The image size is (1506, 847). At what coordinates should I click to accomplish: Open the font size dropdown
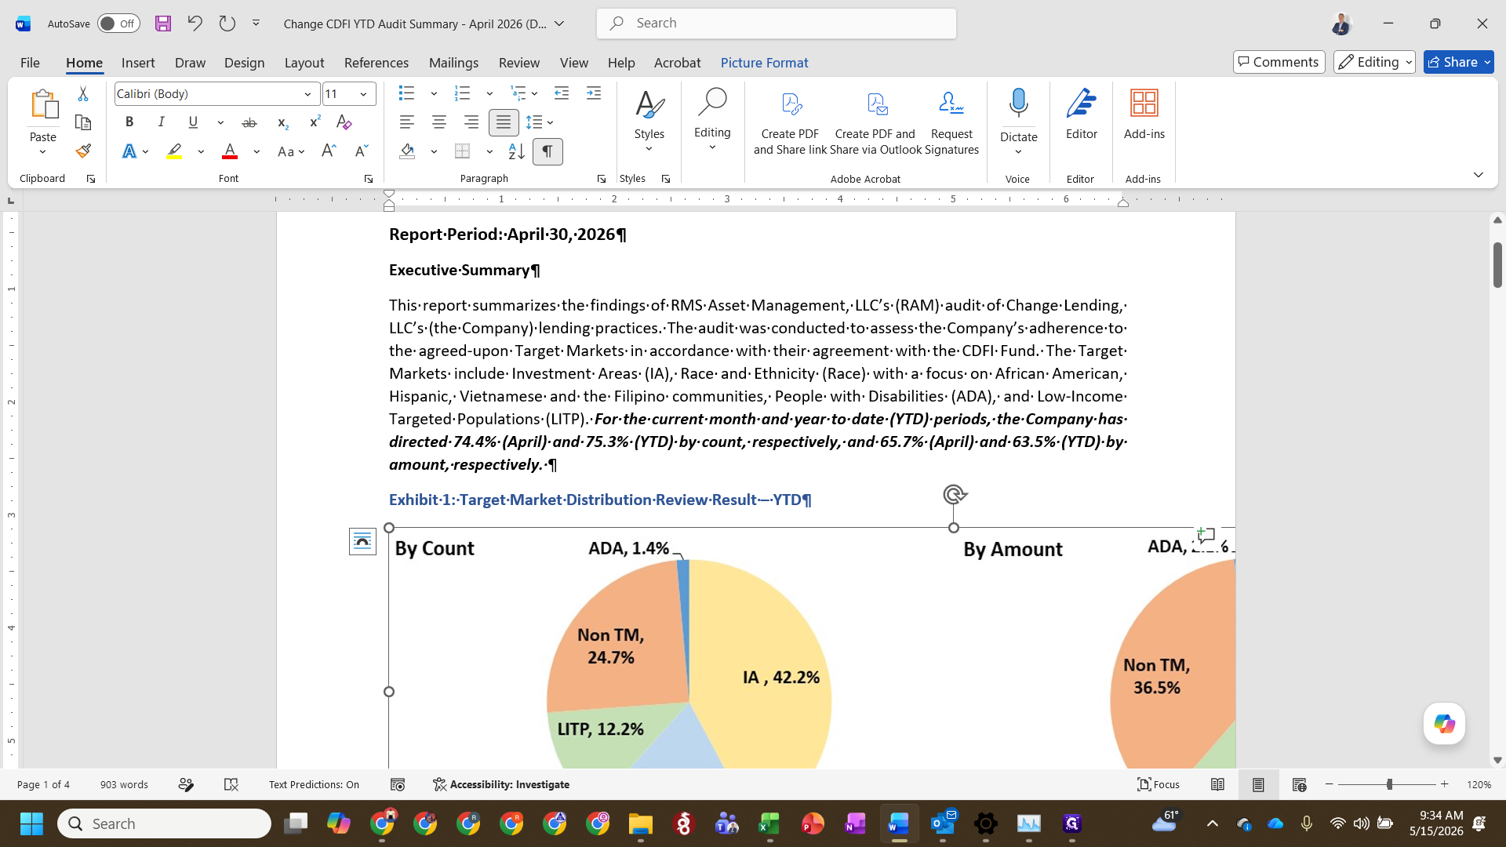pos(363,94)
